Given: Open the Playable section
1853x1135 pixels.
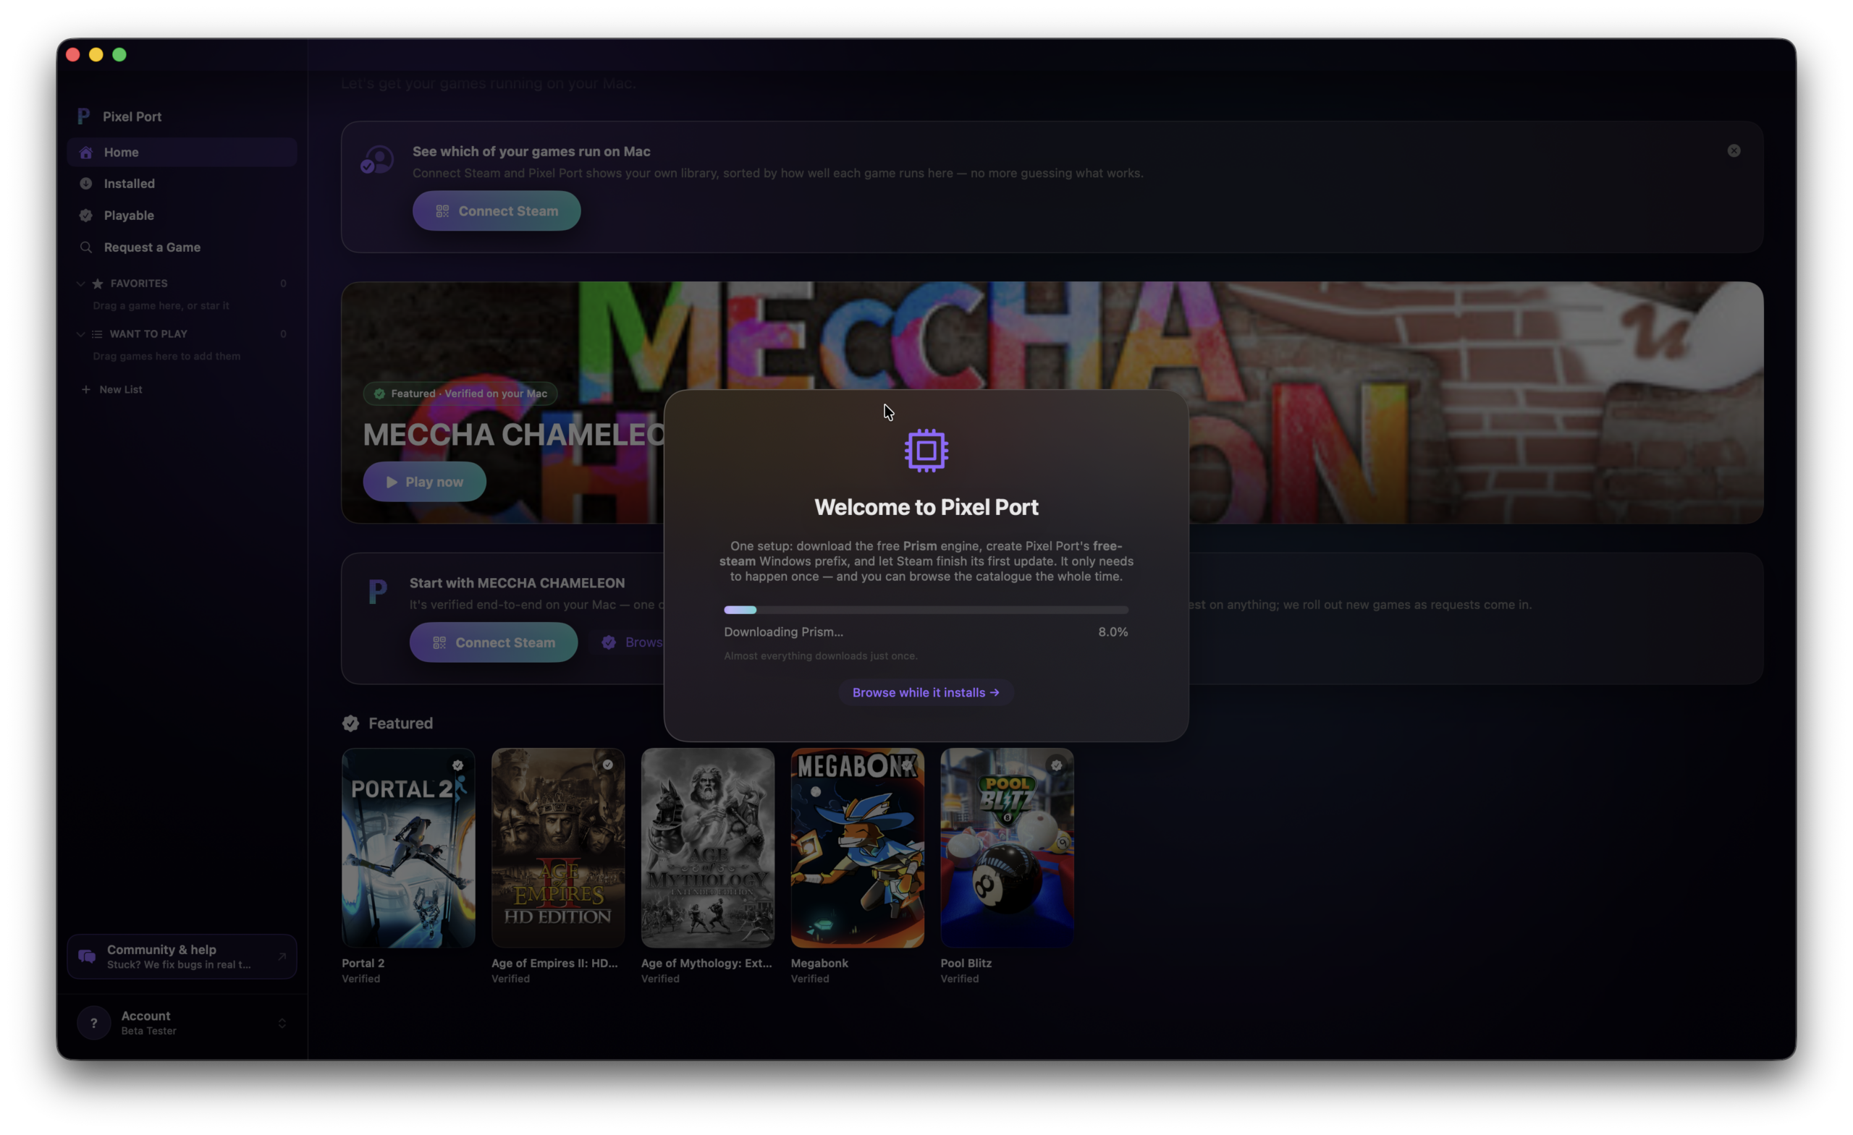Looking at the screenshot, I should (182, 215).
